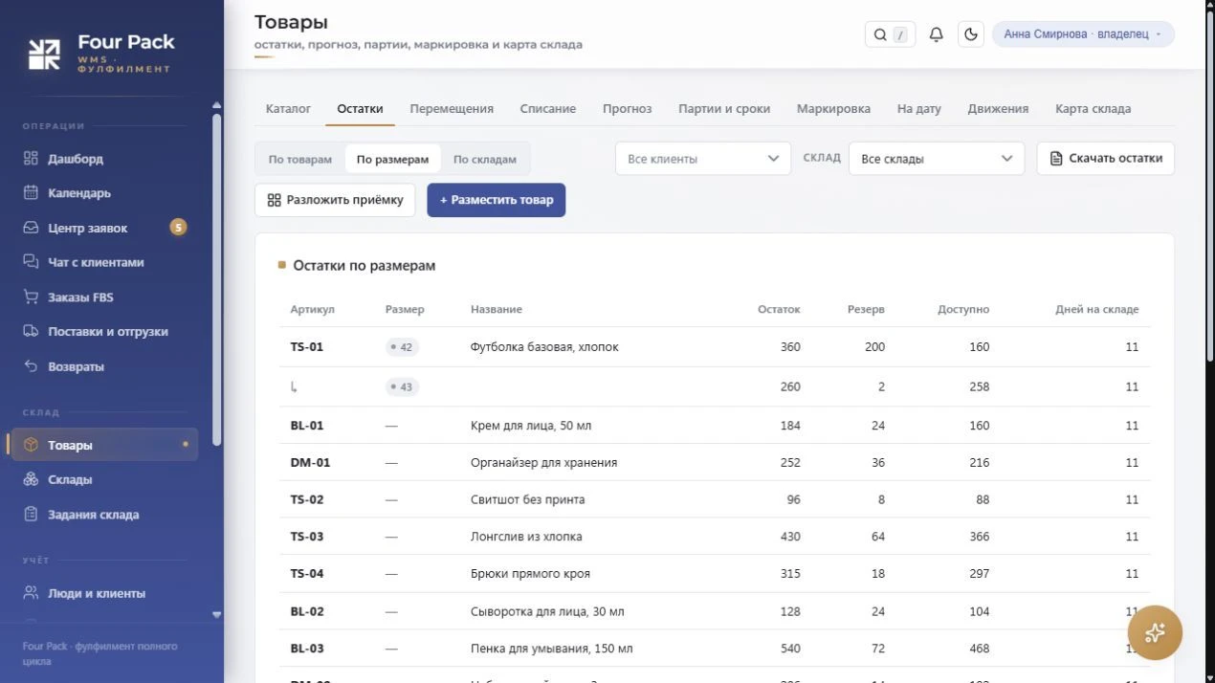Viewport: 1215px width, 683px height.
Task: Click Сыворотка для лица, 30 мл
Action: [547, 611]
